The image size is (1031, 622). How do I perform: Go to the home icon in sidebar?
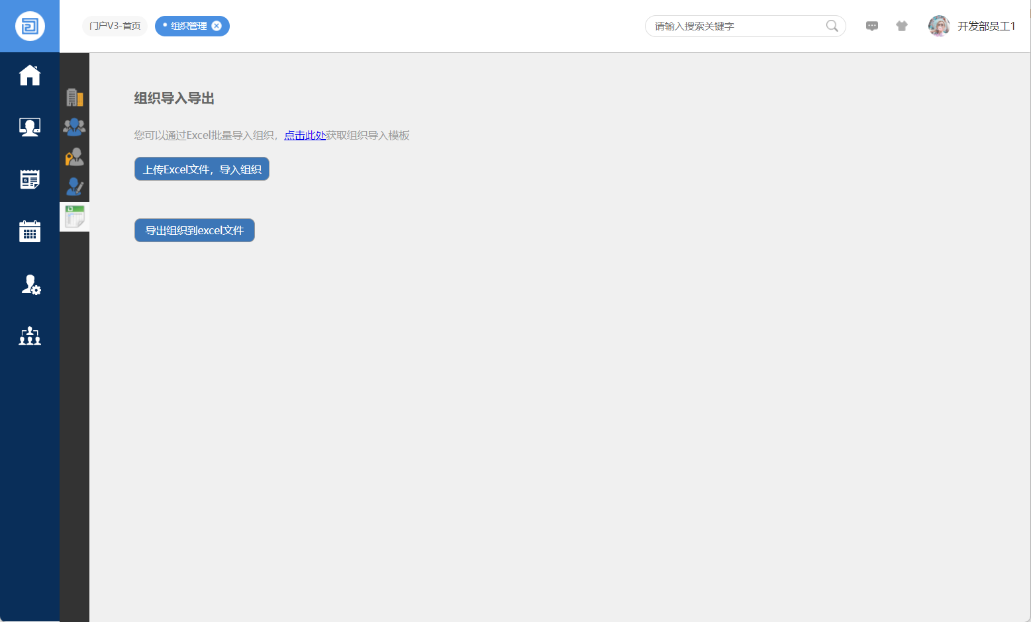point(30,75)
